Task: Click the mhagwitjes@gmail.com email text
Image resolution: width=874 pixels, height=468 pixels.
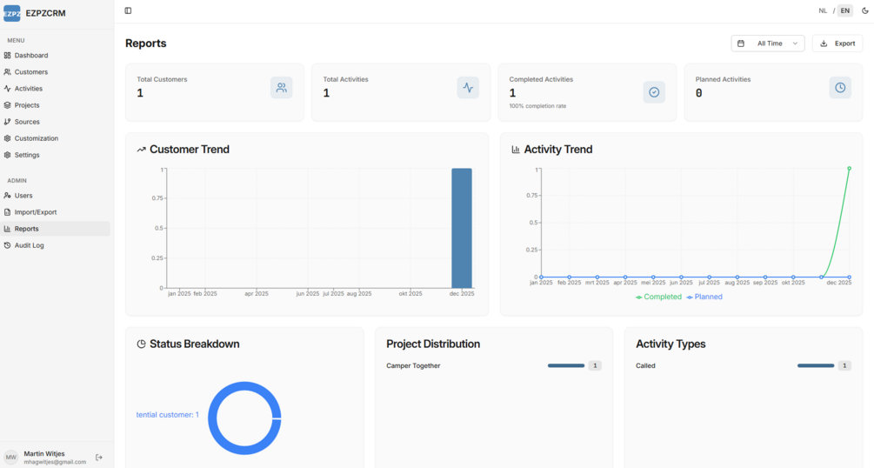Action: (55, 462)
